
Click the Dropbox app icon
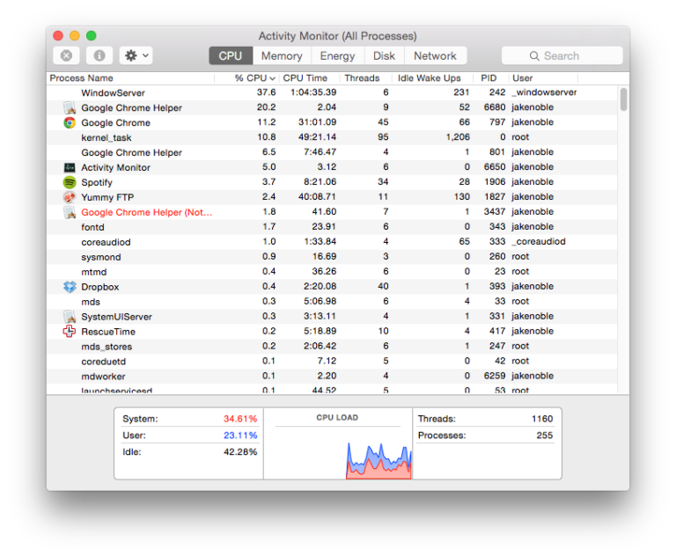[x=70, y=287]
